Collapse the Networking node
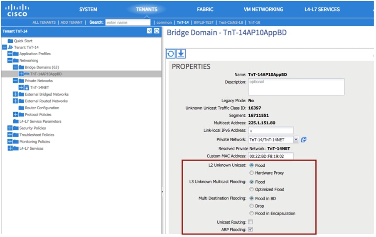This screenshot has width=376, height=237. click(10, 60)
